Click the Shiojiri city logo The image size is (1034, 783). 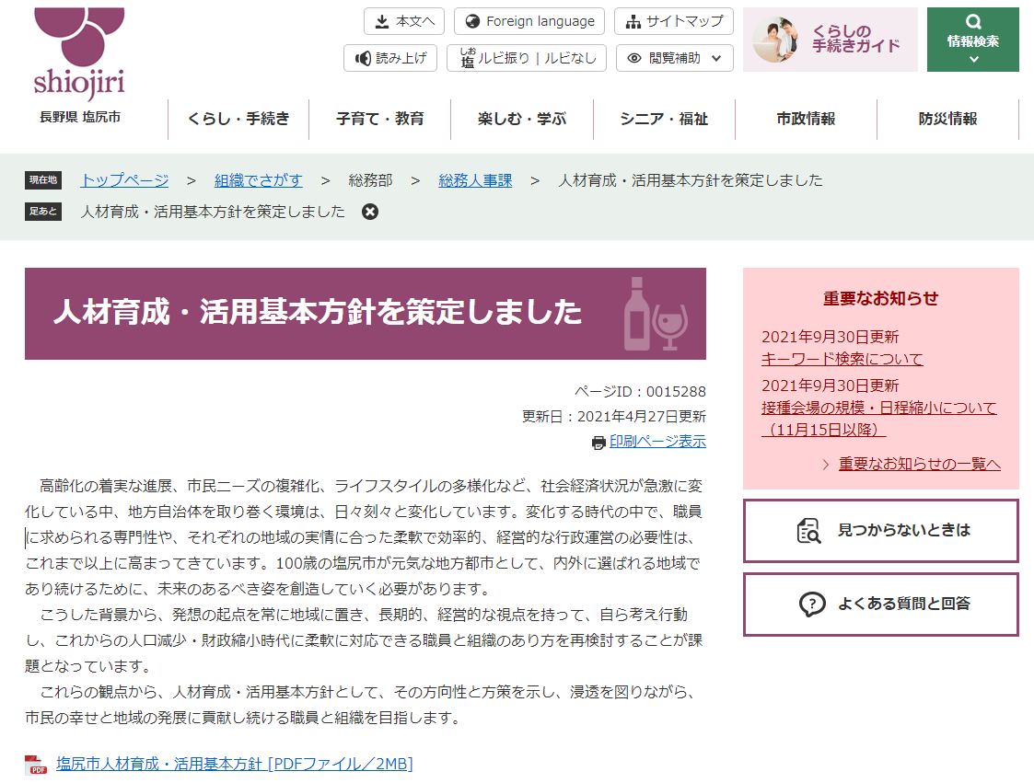tap(79, 53)
